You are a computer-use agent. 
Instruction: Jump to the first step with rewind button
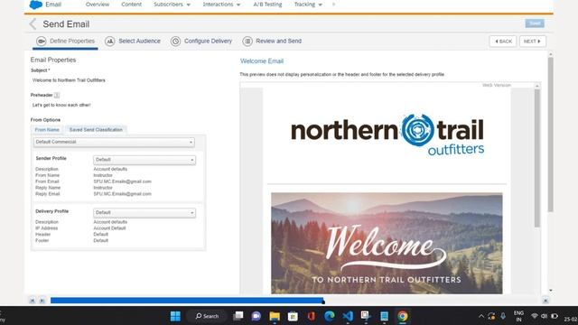33,301
